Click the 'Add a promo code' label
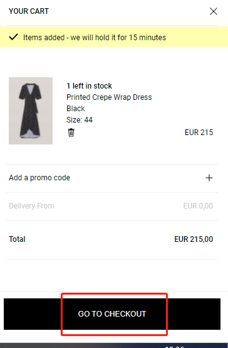 point(39,178)
